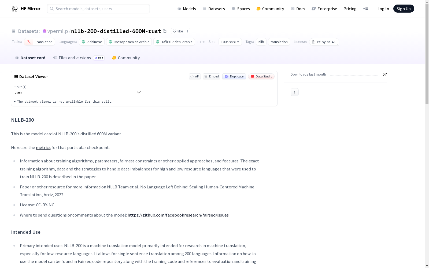Open the Community tab of the dataset
Viewport: 429px width, 268px height.
[126, 58]
